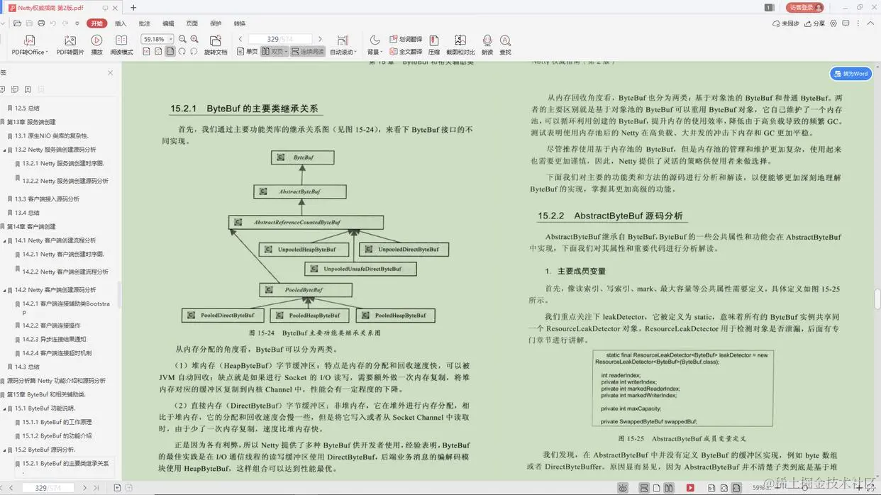
Task: Collapse the 14.2 Netty 客户端创建源码分析 node
Action: click(4, 289)
